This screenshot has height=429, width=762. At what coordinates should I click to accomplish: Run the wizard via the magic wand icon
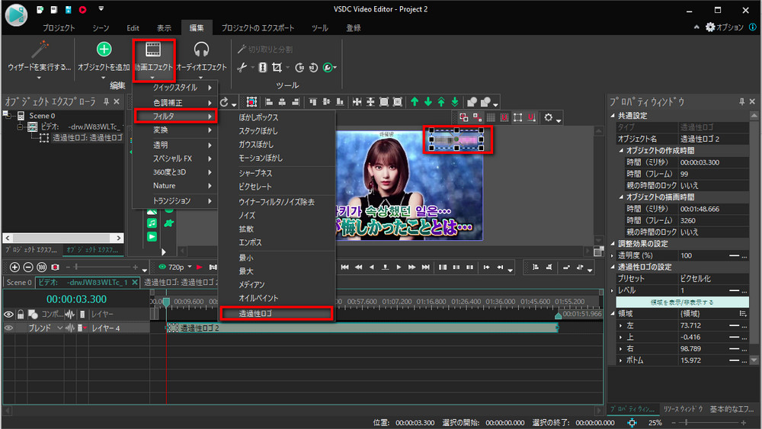tap(38, 50)
